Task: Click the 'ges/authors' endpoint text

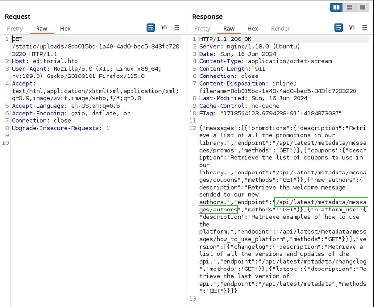Action: coord(218,210)
